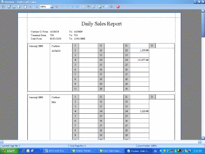Click the binoculars search icon in toolbar
Image resolution: width=205 pixels, height=154 pixels.
pyautogui.click(x=3, y=7)
